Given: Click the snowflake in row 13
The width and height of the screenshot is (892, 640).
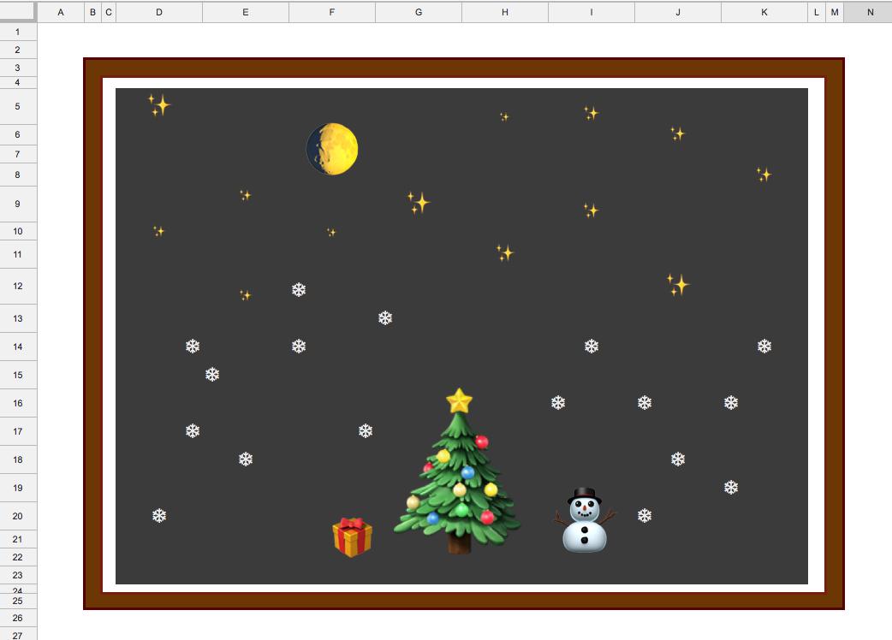Looking at the screenshot, I should [385, 317].
